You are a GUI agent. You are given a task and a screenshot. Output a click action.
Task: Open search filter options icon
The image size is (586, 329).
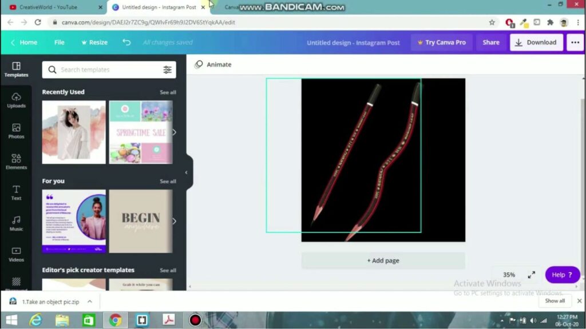pyautogui.click(x=168, y=70)
